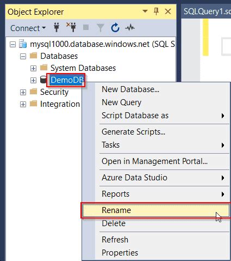Image resolution: width=231 pixels, height=261 pixels.
Task: Select the mysql1000.database.windows.net server node
Action: point(102,44)
